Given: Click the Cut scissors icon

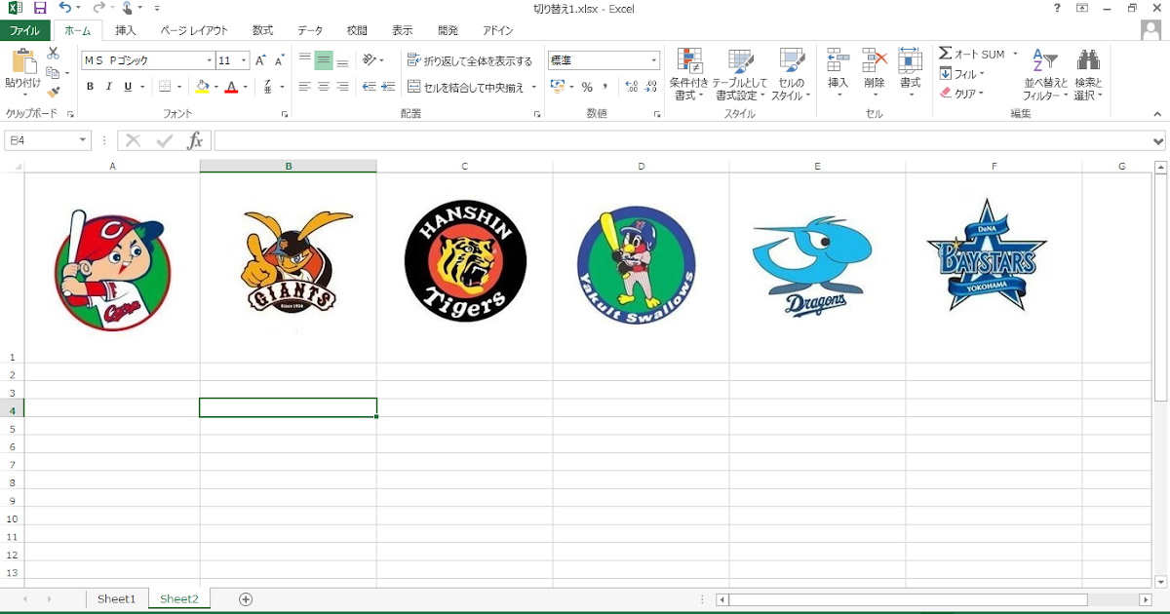Looking at the screenshot, I should 54,54.
